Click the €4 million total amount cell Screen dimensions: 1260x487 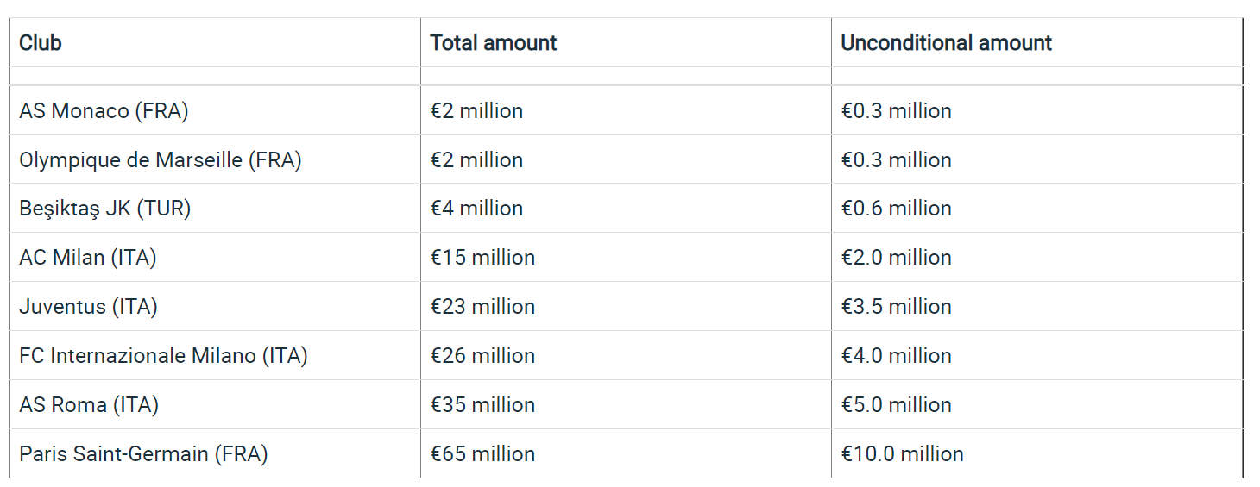pyautogui.click(x=626, y=208)
